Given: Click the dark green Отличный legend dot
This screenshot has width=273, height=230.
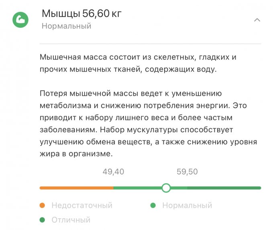Looking at the screenshot, I should tap(43, 220).
